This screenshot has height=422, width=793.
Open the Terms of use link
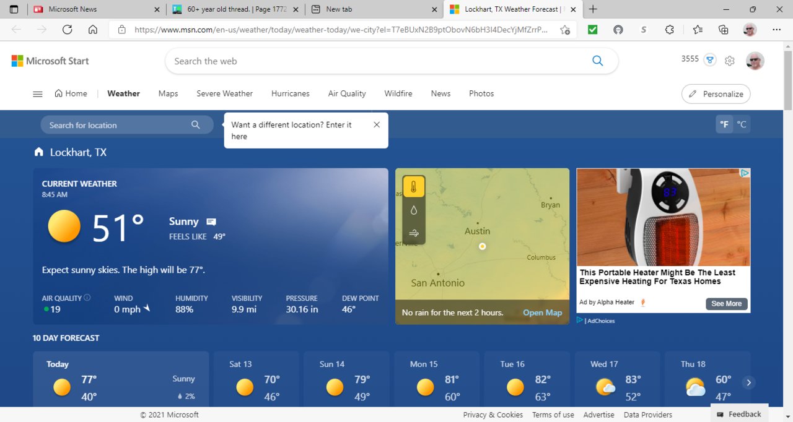tap(553, 415)
